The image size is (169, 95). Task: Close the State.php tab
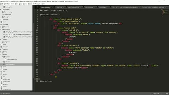pyautogui.click(x=64, y=7)
